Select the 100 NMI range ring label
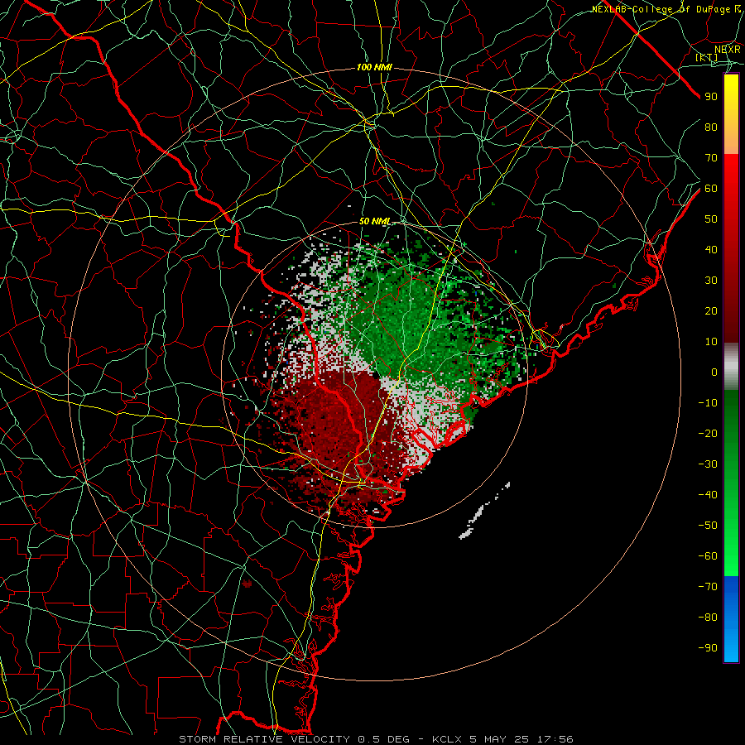Screen dimensions: 745x745 [374, 68]
